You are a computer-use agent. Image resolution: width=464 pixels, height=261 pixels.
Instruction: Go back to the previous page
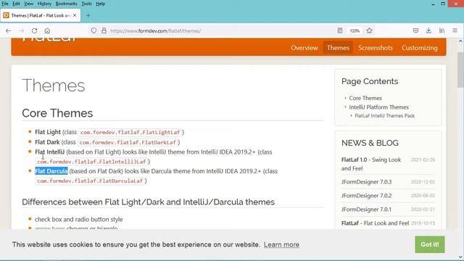8,30
